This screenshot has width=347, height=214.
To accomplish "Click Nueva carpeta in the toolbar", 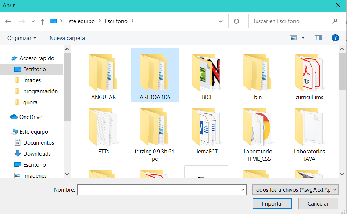I will pos(67,38).
